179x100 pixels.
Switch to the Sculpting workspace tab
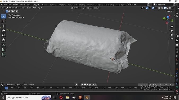53,5
